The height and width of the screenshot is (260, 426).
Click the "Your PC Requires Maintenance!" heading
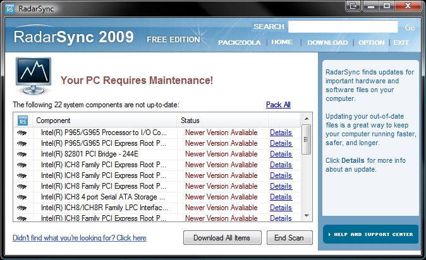pos(137,81)
